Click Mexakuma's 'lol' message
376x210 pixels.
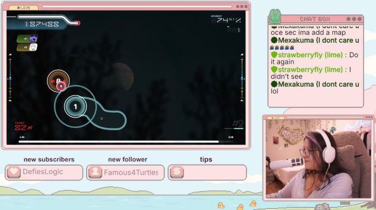[x=315, y=87]
